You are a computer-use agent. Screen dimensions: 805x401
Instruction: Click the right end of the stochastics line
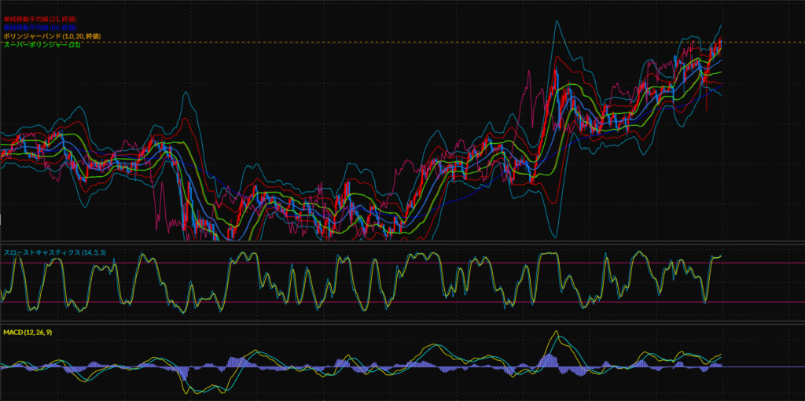point(721,255)
